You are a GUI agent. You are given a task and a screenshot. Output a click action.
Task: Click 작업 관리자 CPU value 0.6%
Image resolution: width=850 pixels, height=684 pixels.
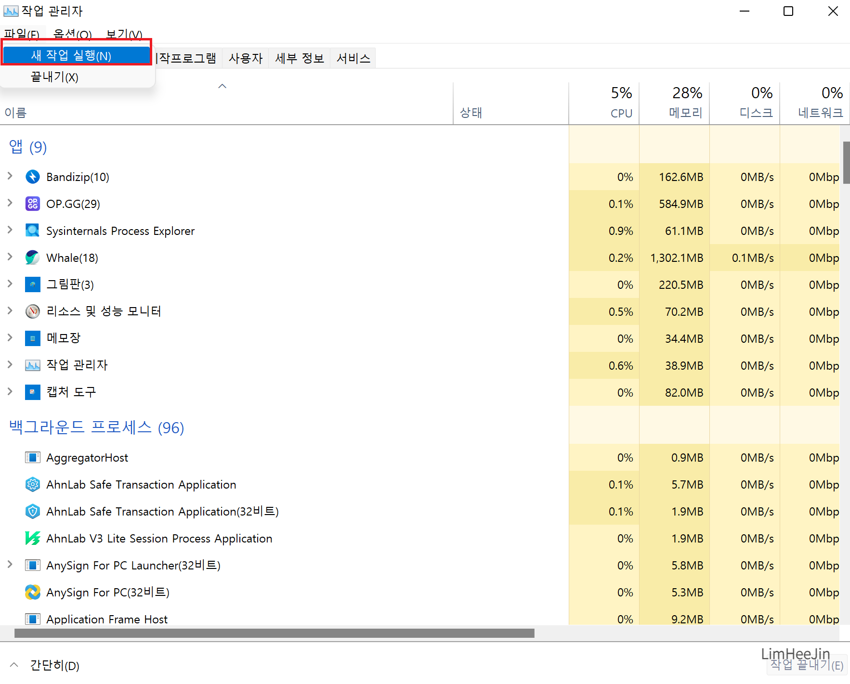point(621,366)
